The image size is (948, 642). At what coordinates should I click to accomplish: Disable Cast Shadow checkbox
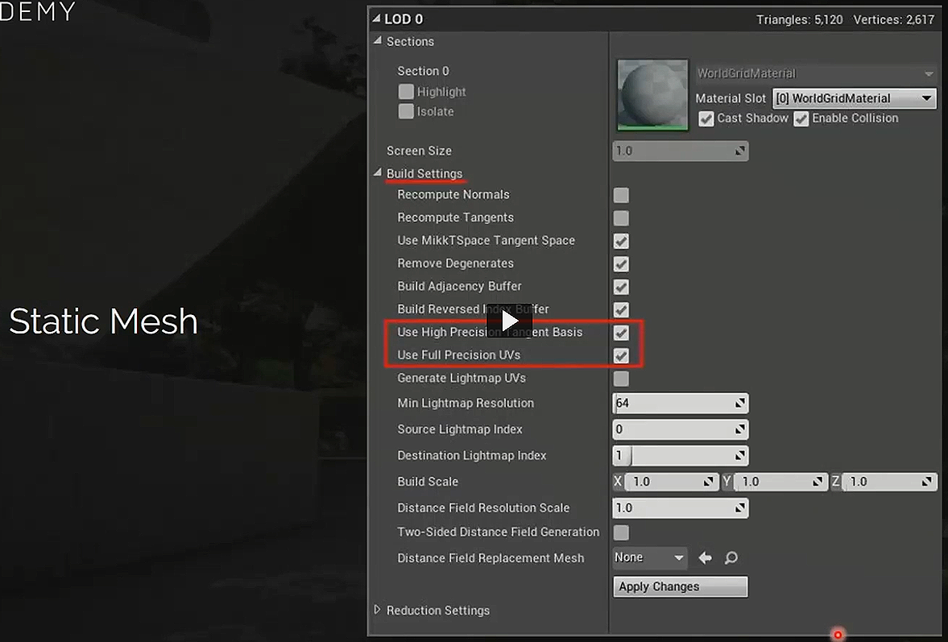point(706,118)
